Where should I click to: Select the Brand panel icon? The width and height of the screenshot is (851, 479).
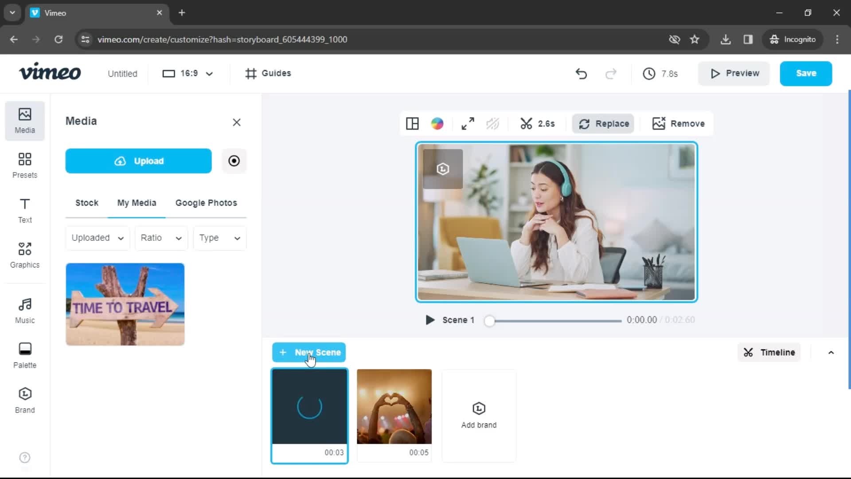pyautogui.click(x=24, y=400)
